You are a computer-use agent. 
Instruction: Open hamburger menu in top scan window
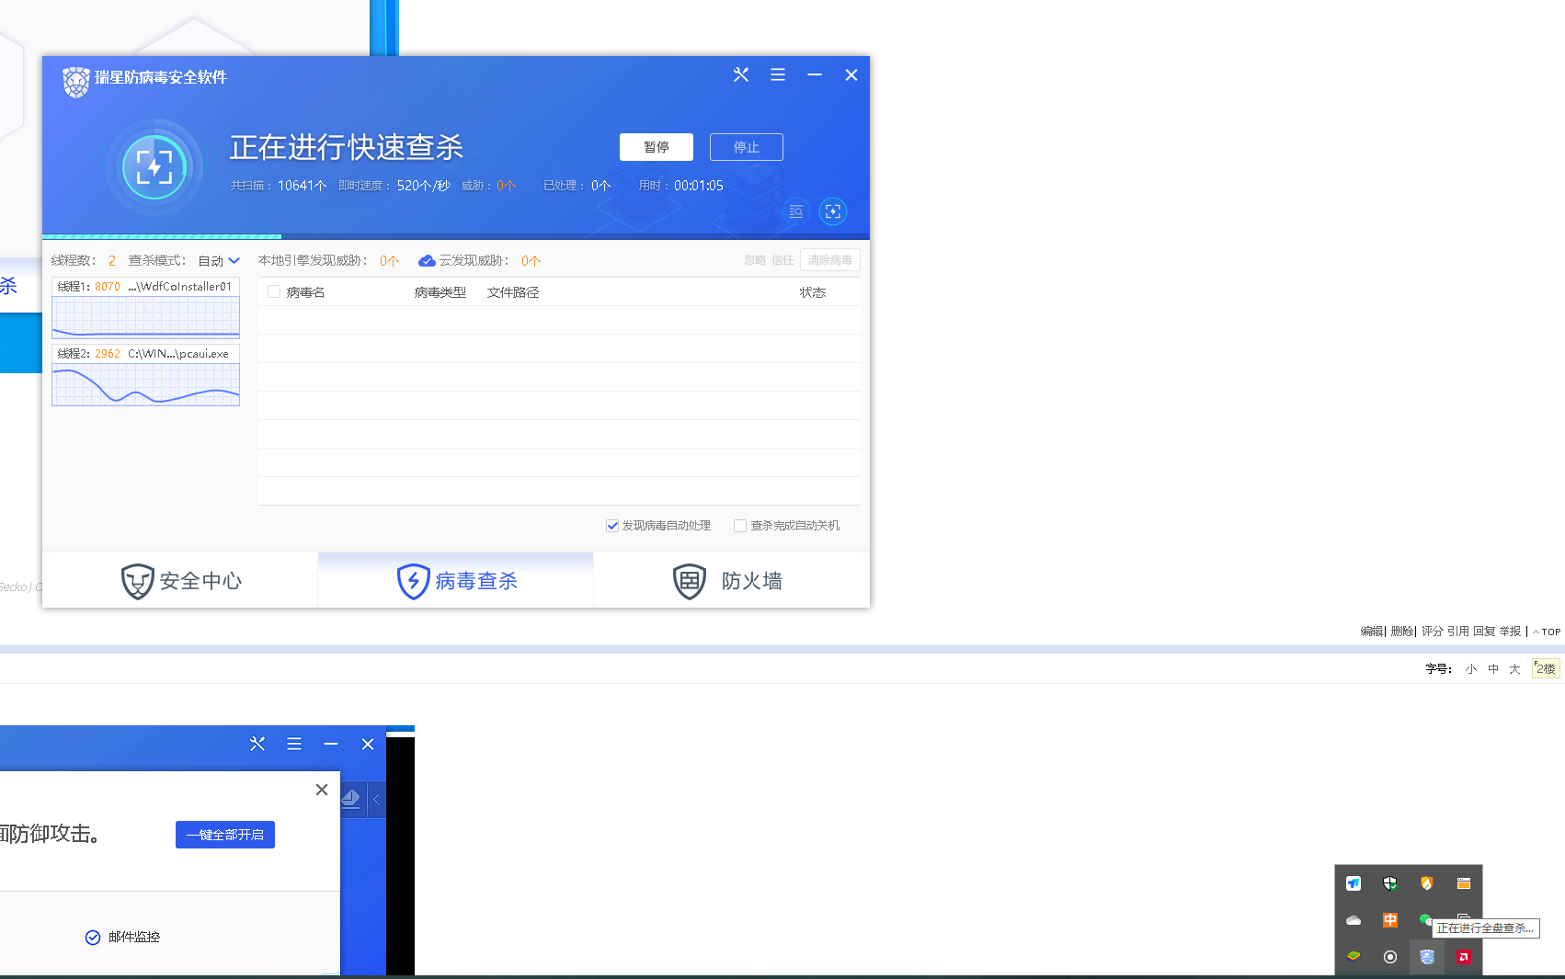(x=778, y=75)
